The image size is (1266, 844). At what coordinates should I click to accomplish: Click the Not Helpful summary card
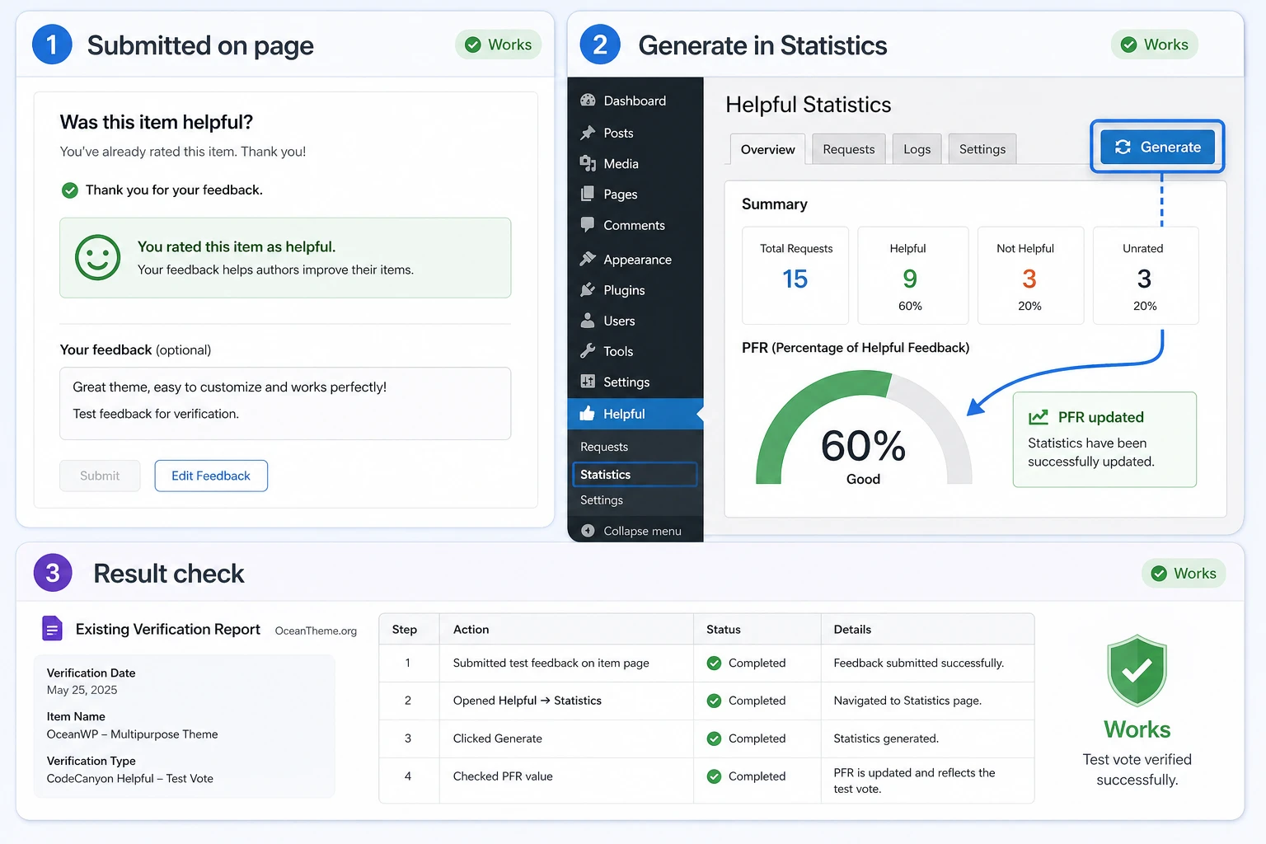[1030, 275]
